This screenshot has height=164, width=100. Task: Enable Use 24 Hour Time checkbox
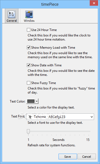point(28,30)
